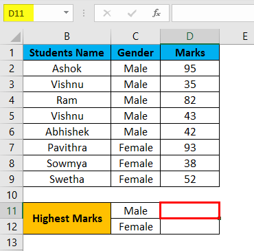Click the fill handle of cell D11
This screenshot has height=251, width=254.
click(x=220, y=219)
